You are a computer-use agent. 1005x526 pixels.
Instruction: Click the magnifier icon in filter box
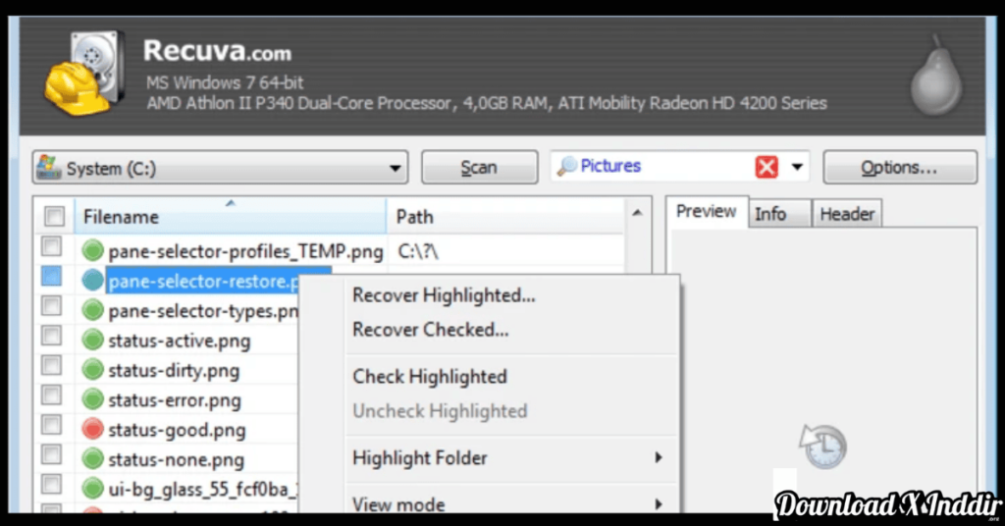click(566, 167)
